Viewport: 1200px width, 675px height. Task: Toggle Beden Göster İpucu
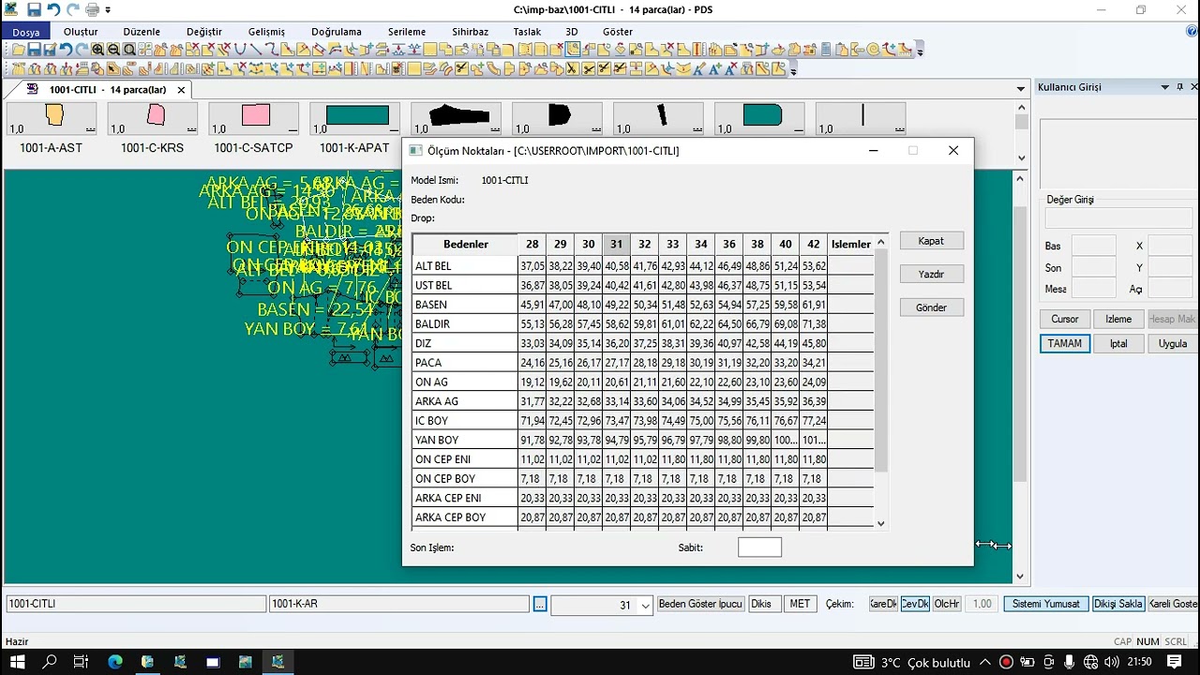(700, 605)
